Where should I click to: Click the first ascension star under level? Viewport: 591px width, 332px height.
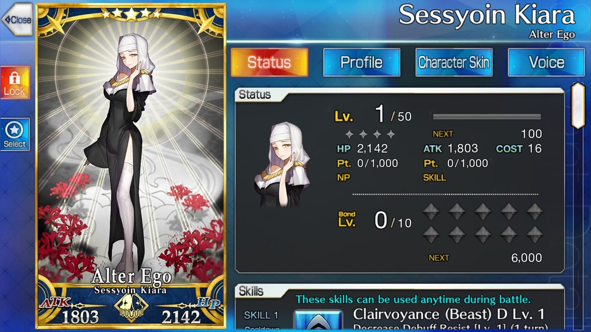(x=350, y=134)
